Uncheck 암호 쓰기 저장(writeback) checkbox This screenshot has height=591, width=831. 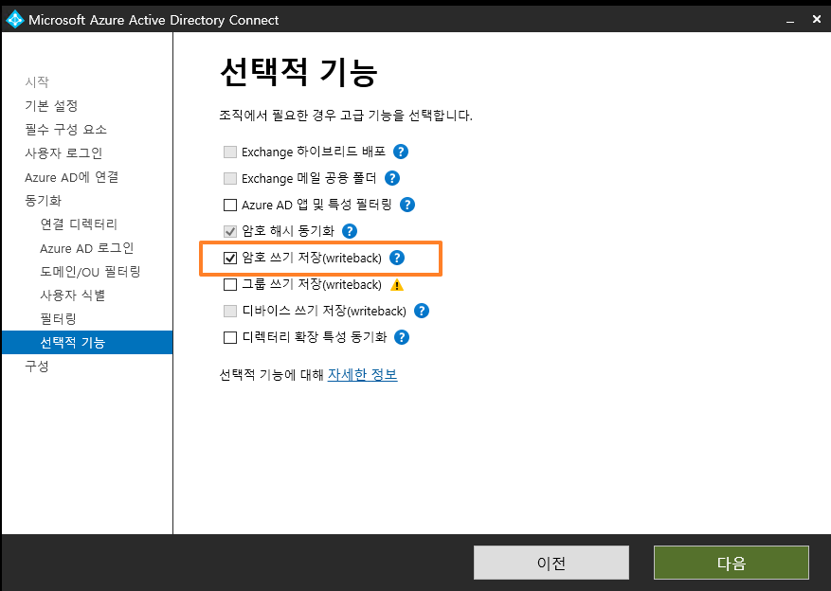click(x=230, y=258)
